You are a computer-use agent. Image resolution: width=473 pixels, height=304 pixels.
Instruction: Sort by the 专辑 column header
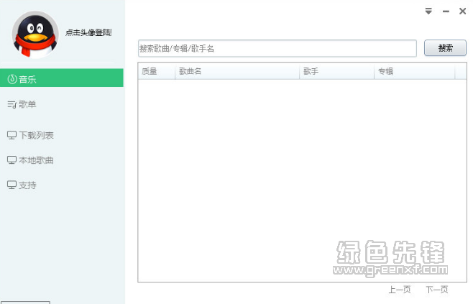pos(415,71)
